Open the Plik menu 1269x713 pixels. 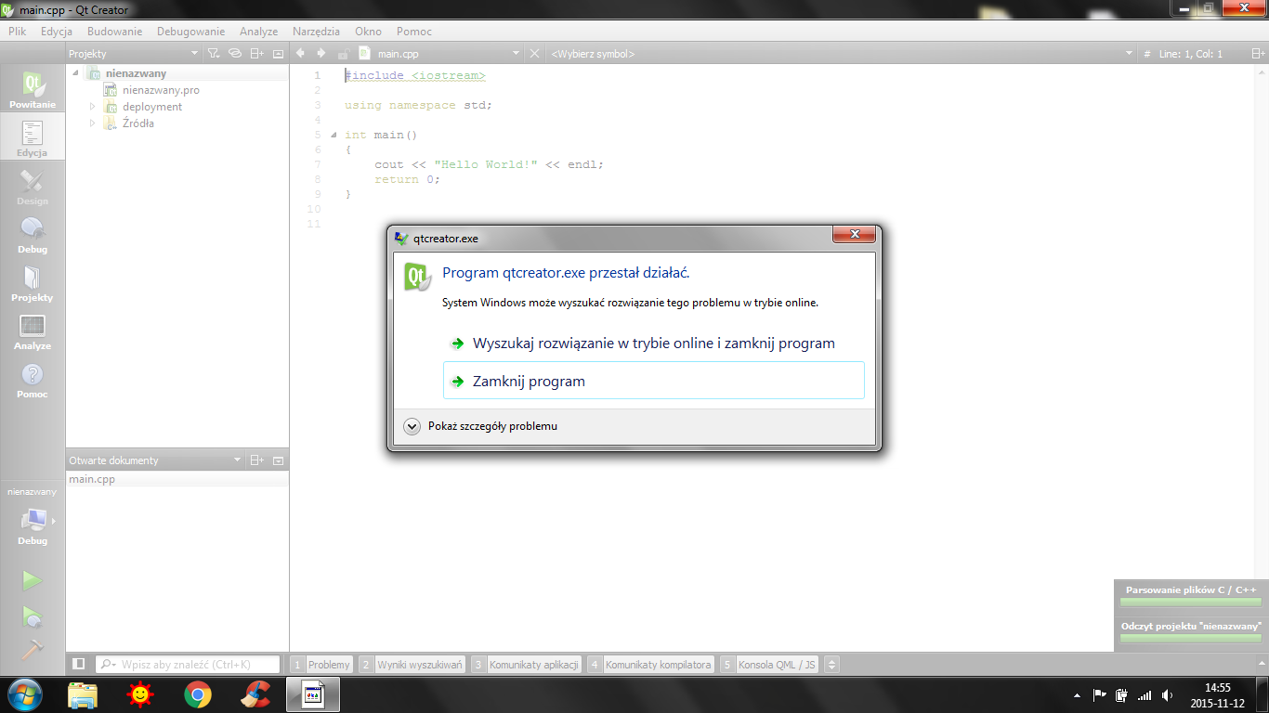click(18, 32)
